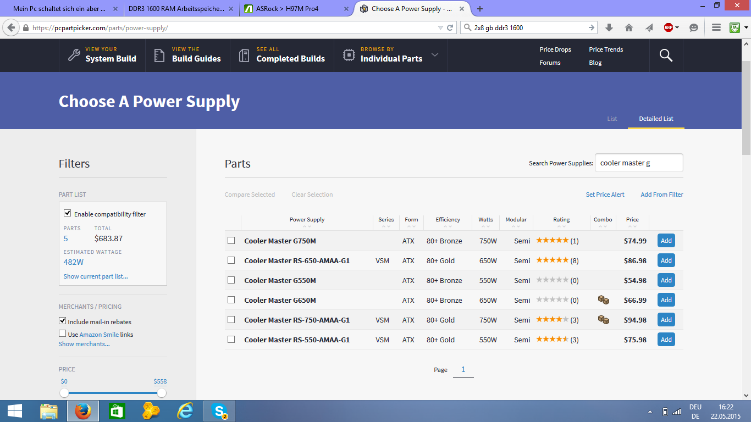This screenshot has height=422, width=751.
Task: Select the Detailed List view tab
Action: coord(656,119)
